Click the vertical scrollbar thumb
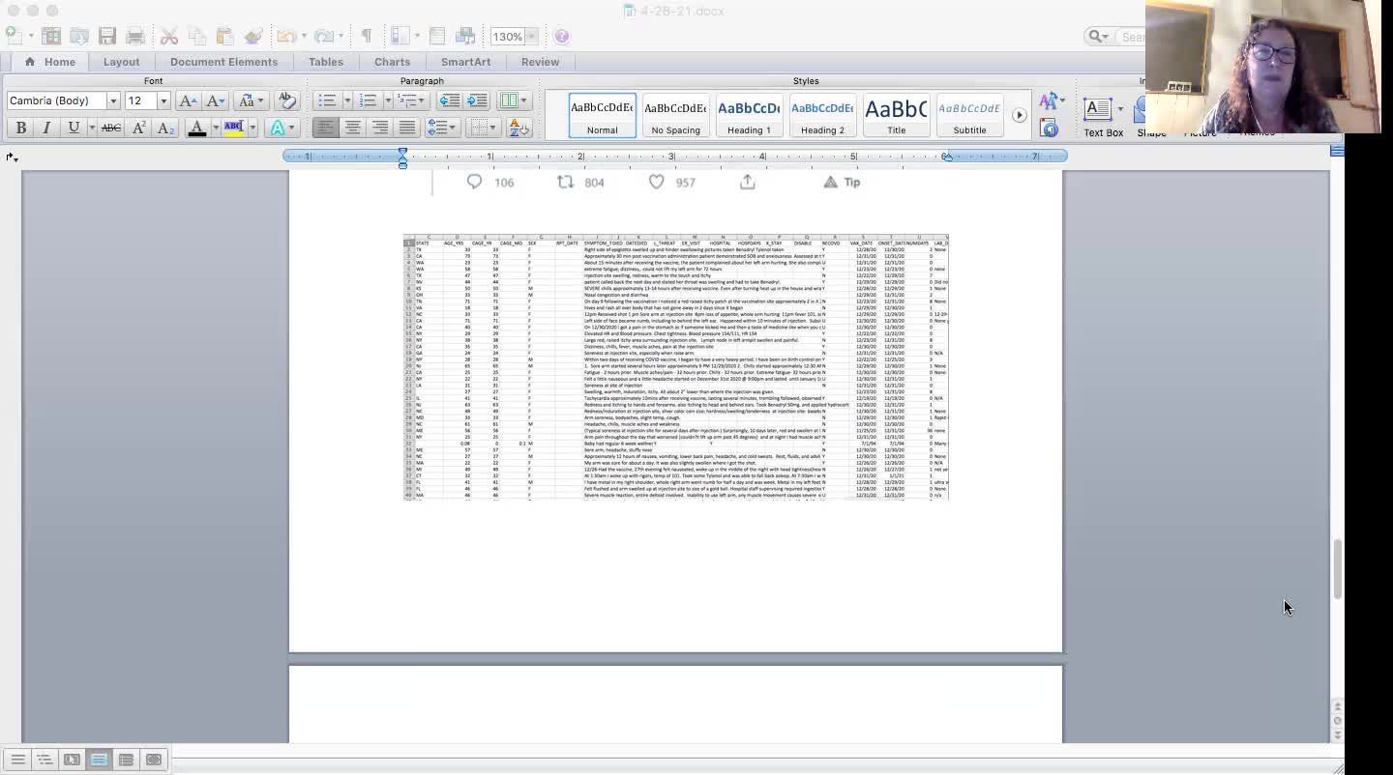Image resolution: width=1393 pixels, height=775 pixels. click(x=1337, y=569)
